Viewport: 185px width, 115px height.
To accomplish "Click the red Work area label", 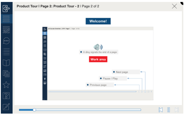I will (98, 59).
